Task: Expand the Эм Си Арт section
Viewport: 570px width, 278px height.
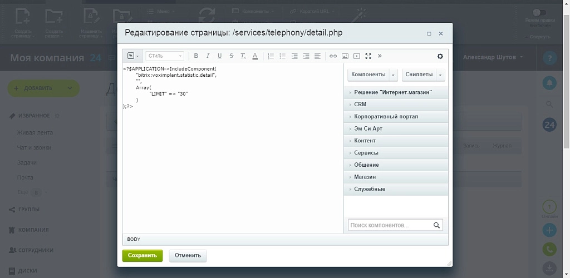Action: tap(396, 129)
